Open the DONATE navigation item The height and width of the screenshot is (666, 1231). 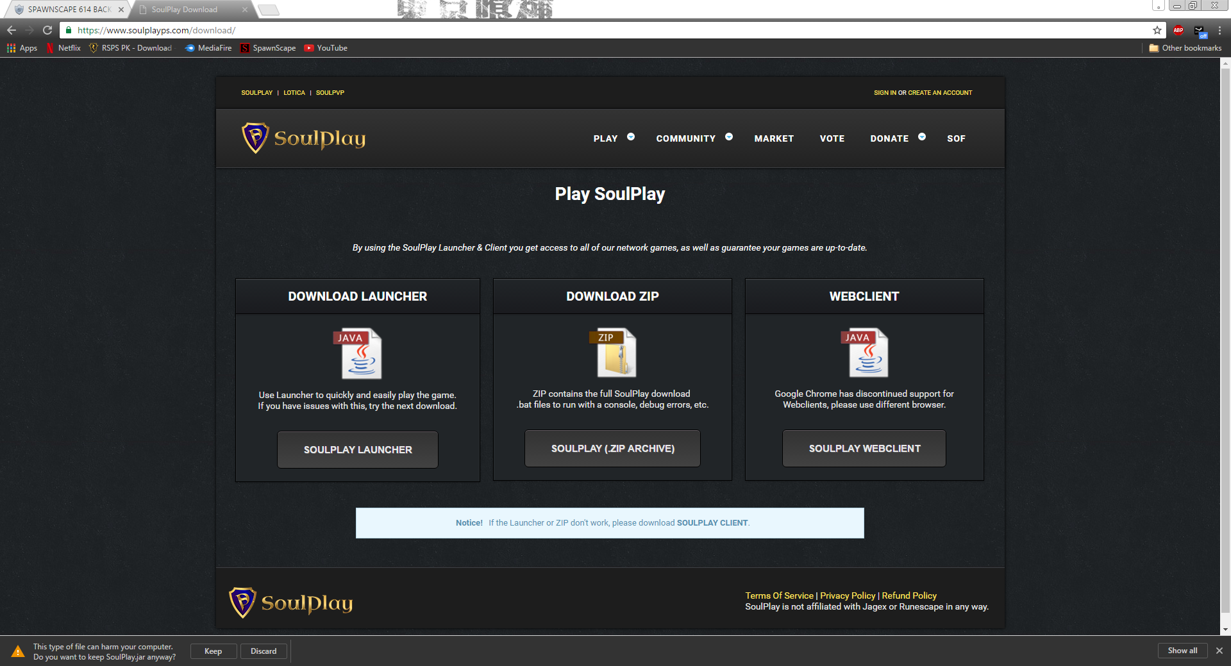(x=889, y=138)
